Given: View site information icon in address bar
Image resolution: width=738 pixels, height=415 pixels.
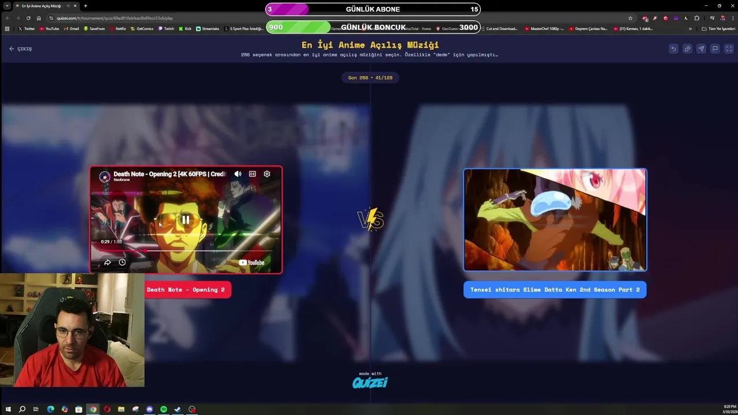Looking at the screenshot, I should [x=51, y=18].
